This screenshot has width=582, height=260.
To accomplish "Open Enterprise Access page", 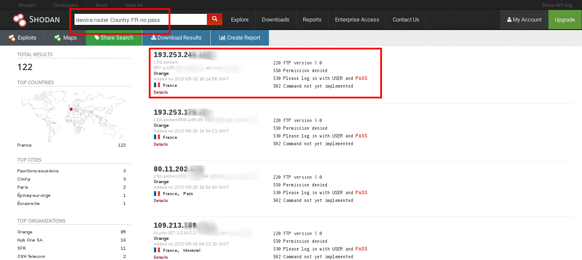I will [357, 19].
